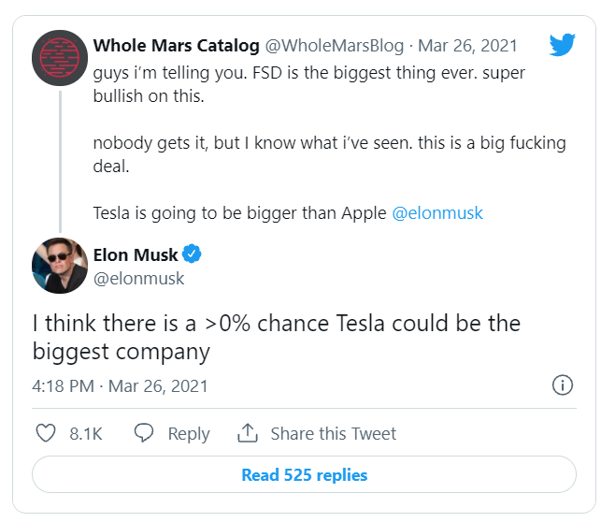
Task: Click Elon's tweet text about biggest company
Action: [276, 338]
